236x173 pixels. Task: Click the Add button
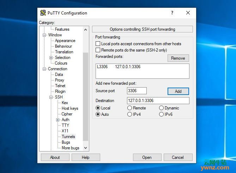178,91
